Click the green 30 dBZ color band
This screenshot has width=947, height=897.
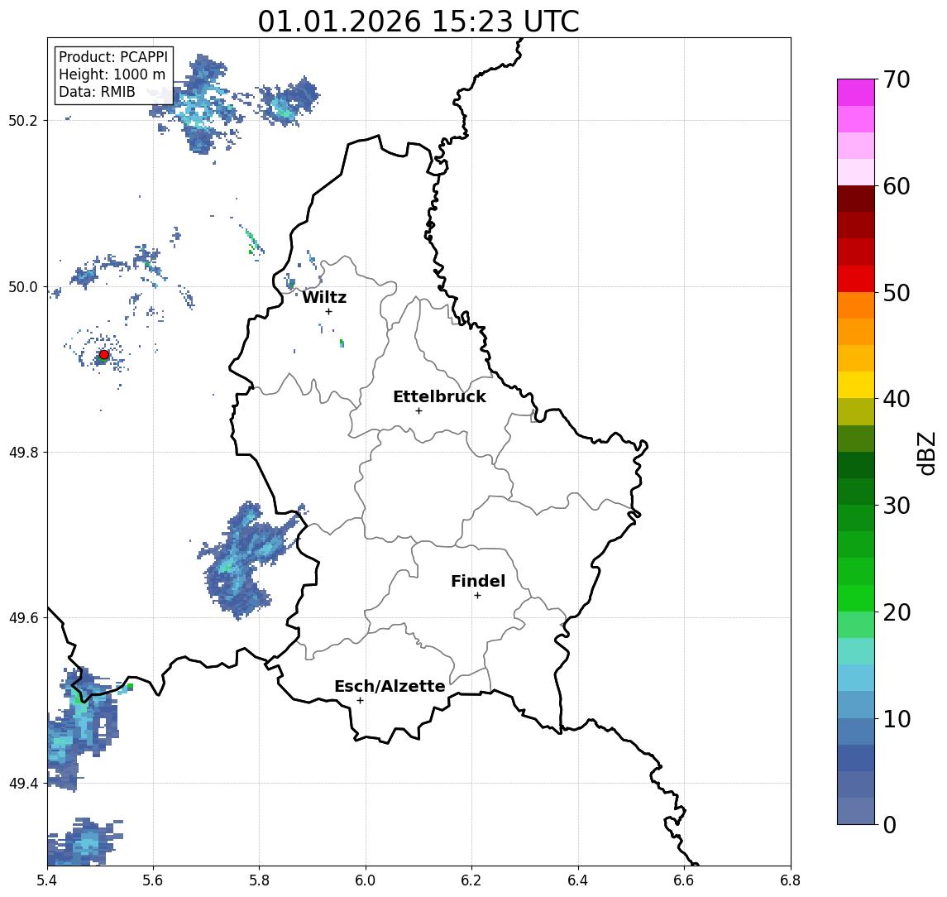[x=856, y=492]
